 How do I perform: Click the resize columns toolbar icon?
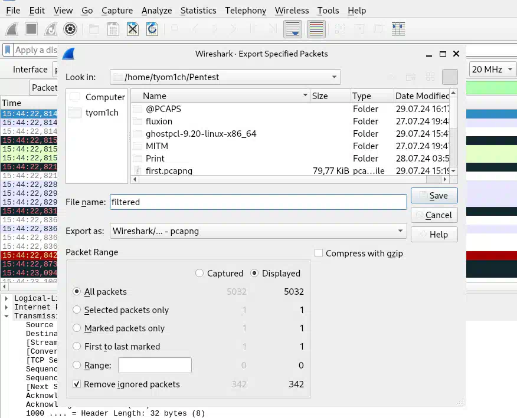(x=398, y=29)
